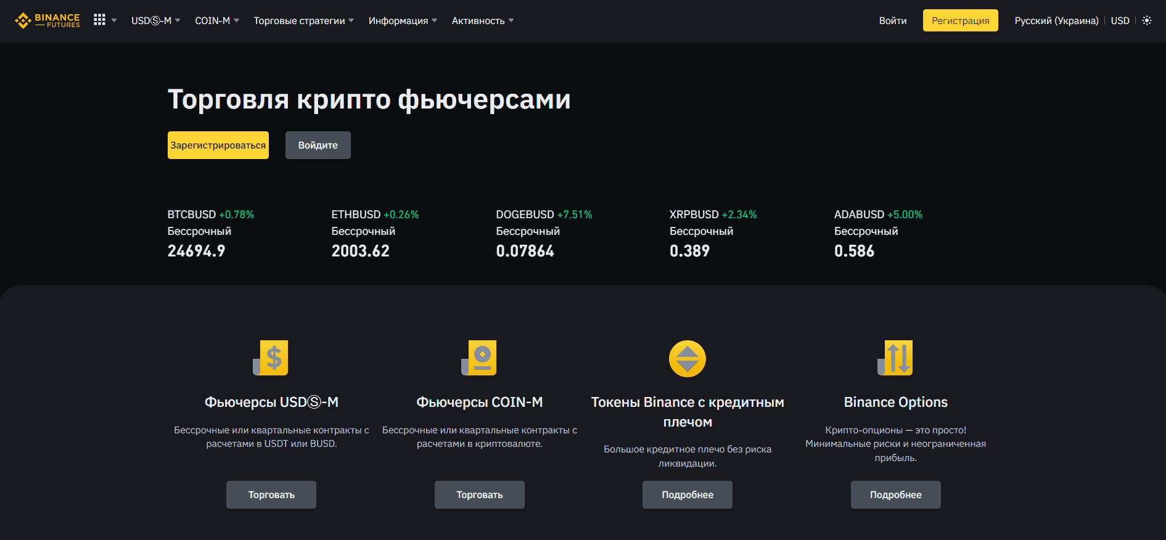Click the +5.00% ADABUSD change
This screenshot has width=1166, height=540.
click(x=905, y=215)
